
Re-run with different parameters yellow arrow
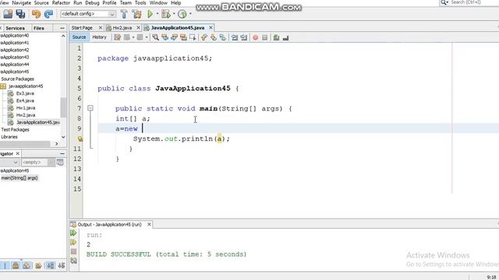click(73, 242)
